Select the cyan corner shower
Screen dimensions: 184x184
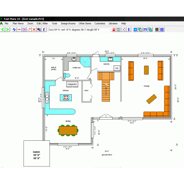pyautogui.click(x=85, y=62)
